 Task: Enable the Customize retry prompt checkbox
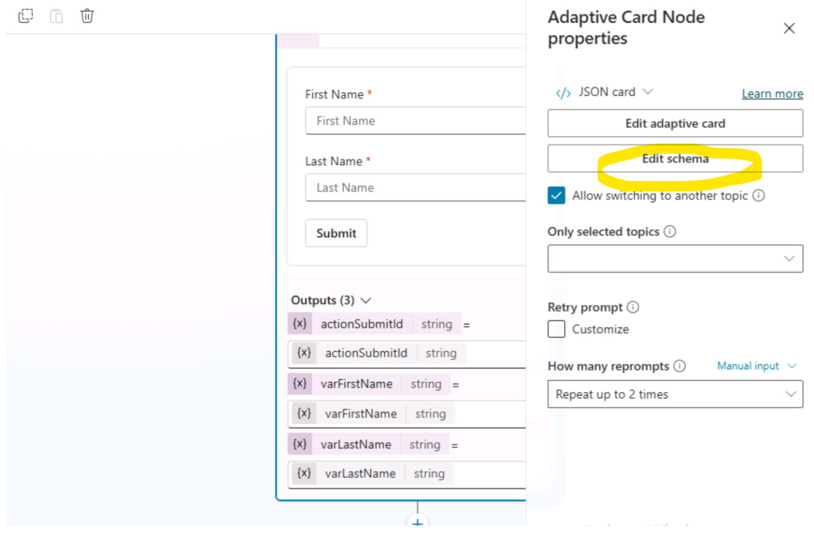click(556, 329)
